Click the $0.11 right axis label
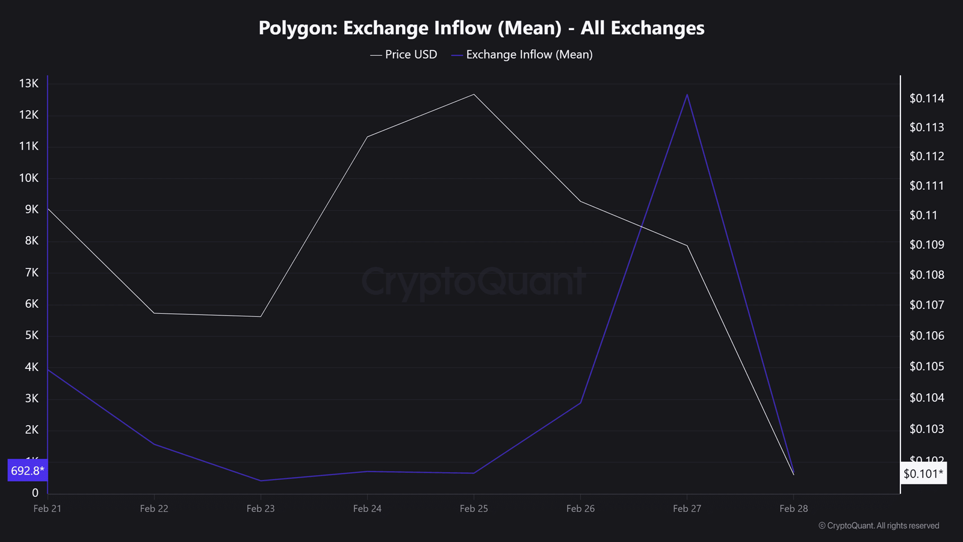This screenshot has height=542, width=963. (923, 216)
